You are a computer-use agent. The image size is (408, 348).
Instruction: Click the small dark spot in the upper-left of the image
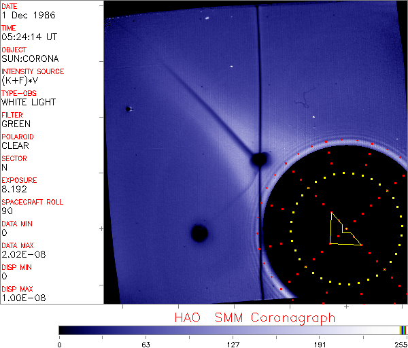pos(128,109)
